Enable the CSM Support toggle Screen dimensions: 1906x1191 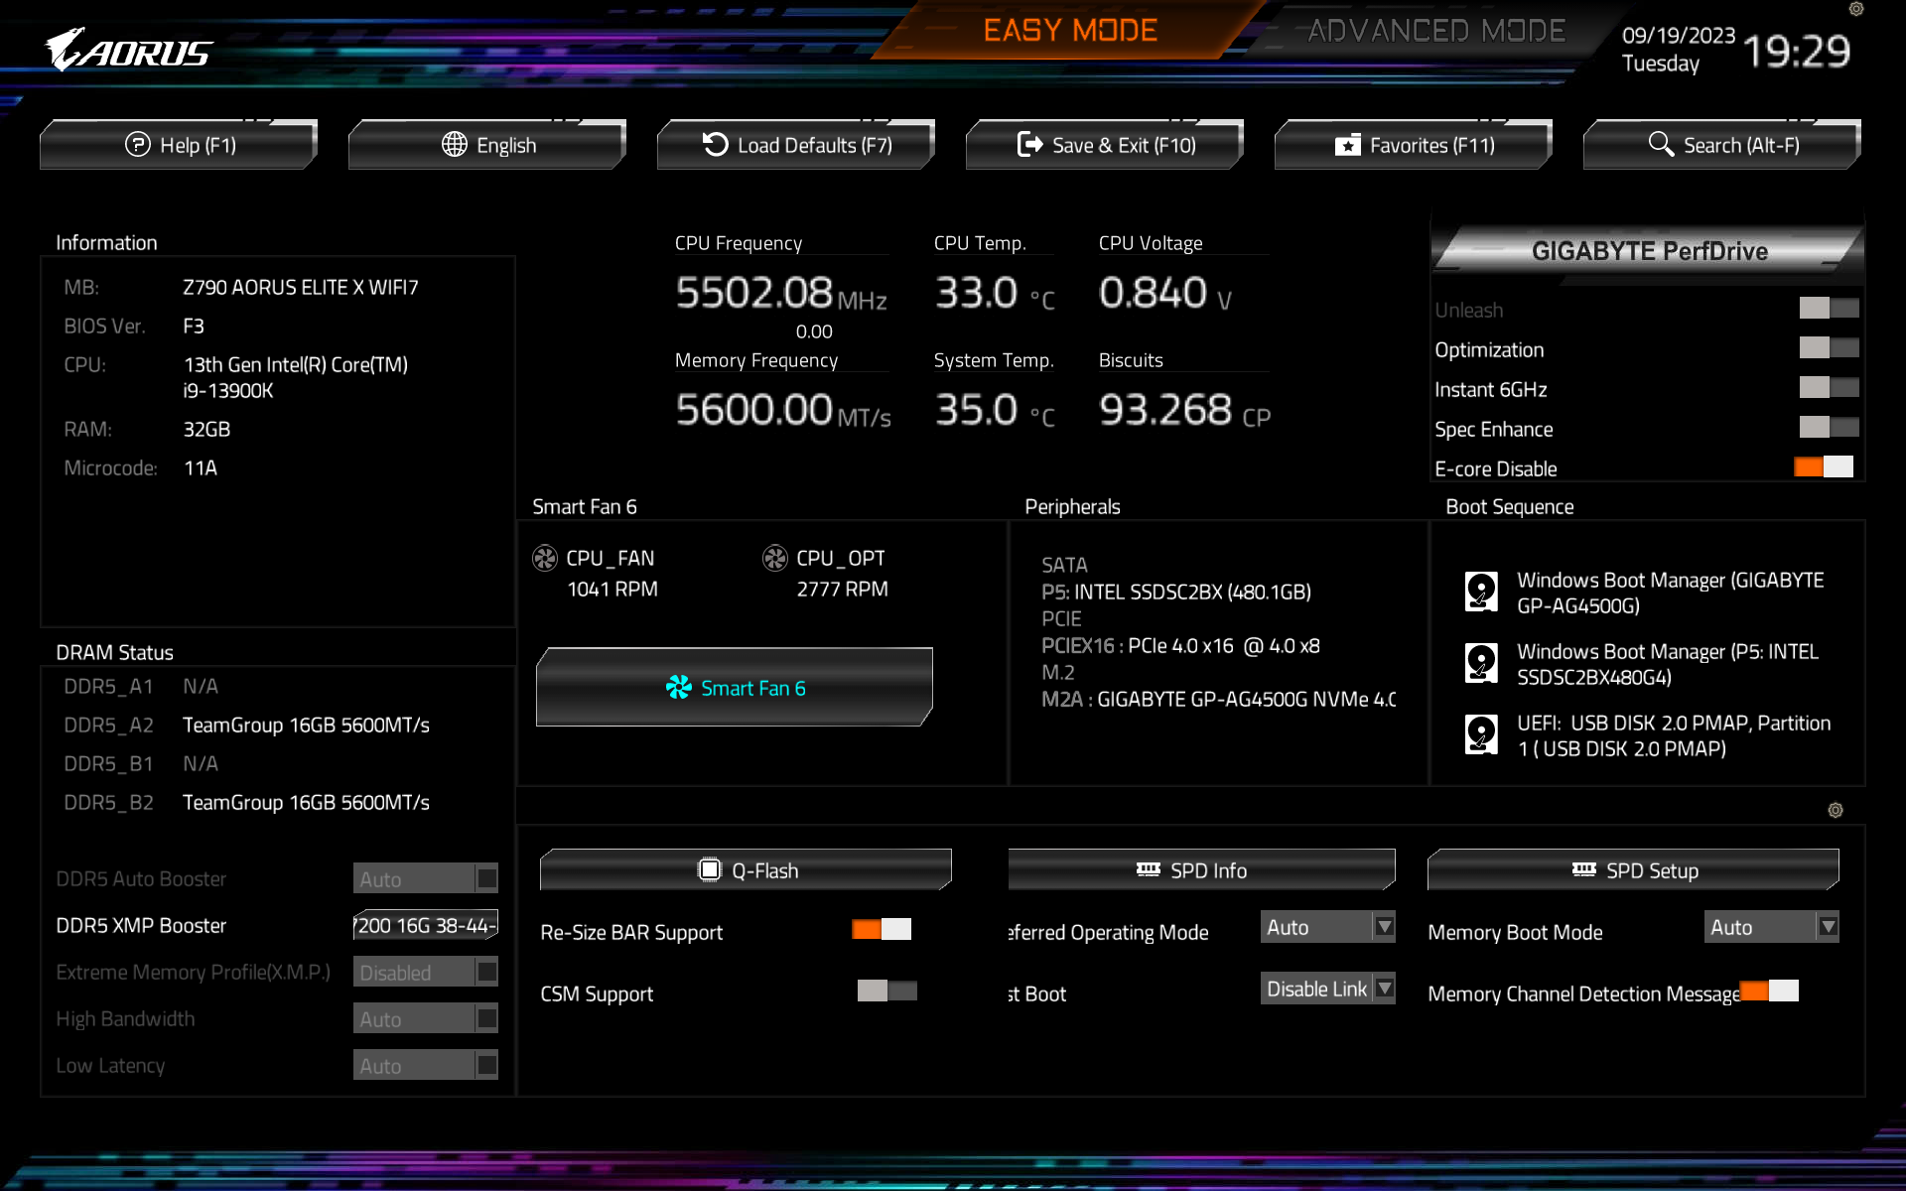coord(886,992)
